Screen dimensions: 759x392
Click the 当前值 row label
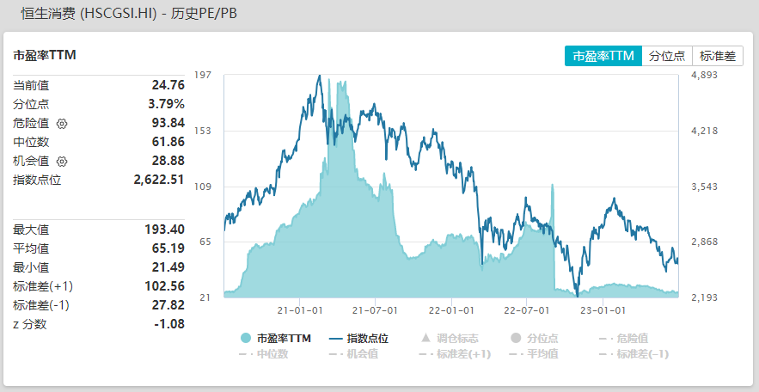31,86
